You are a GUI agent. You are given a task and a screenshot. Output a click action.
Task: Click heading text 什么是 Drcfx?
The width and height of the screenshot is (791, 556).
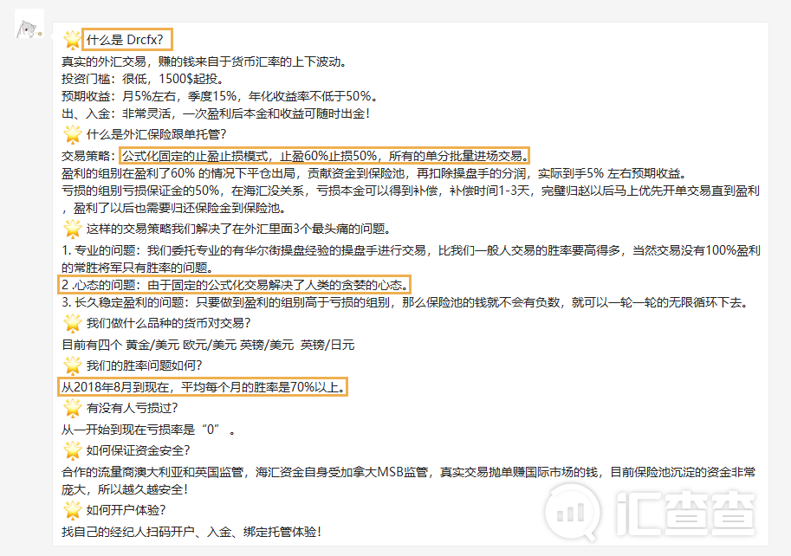click(125, 40)
